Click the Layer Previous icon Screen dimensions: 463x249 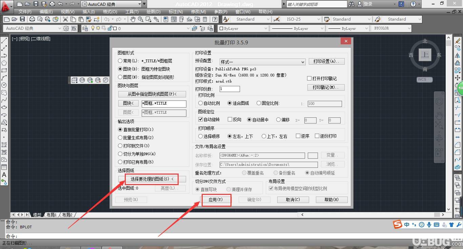pos(202,28)
